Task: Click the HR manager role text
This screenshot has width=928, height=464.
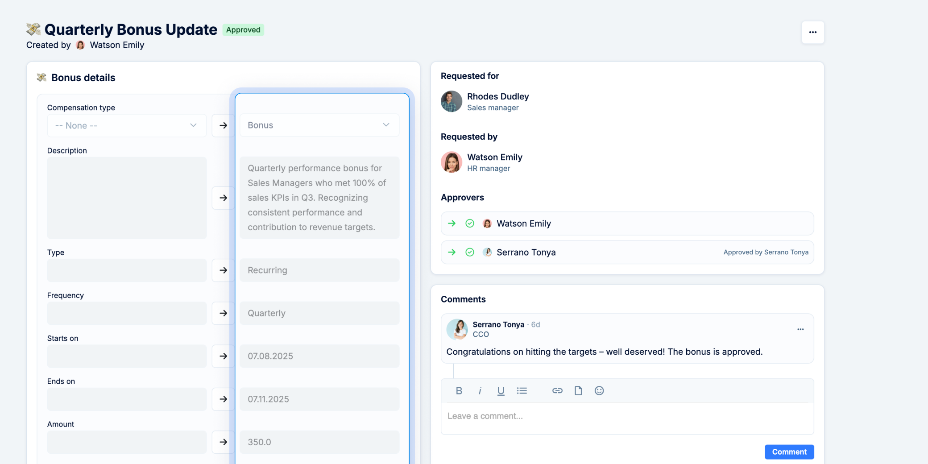Action: click(x=488, y=168)
